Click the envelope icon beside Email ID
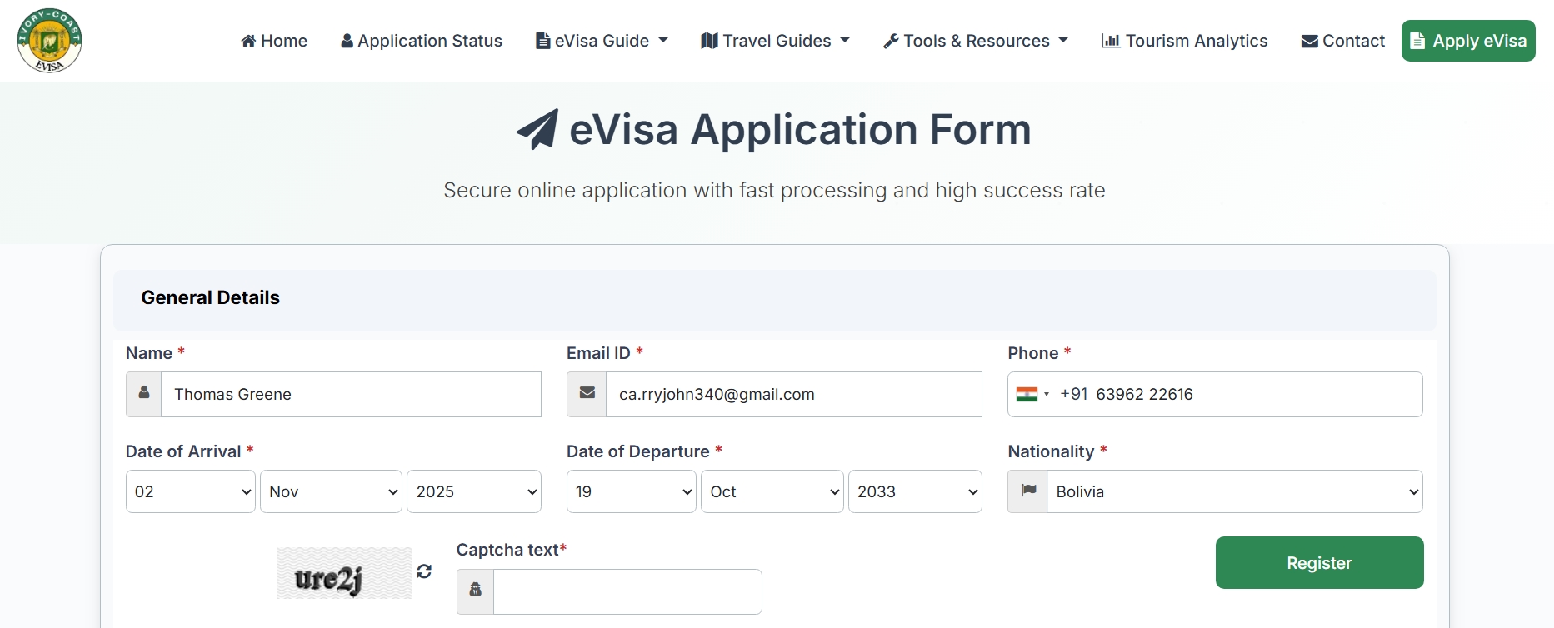Image resolution: width=1554 pixels, height=628 pixels. click(x=587, y=394)
